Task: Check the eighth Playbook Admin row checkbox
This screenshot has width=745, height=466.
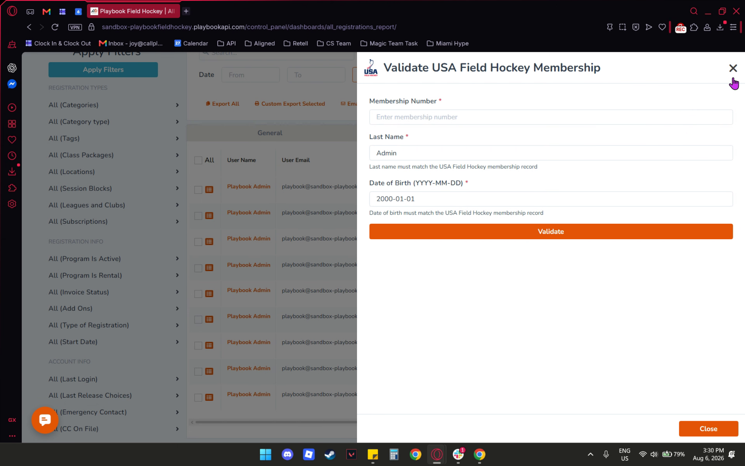Action: click(x=198, y=371)
